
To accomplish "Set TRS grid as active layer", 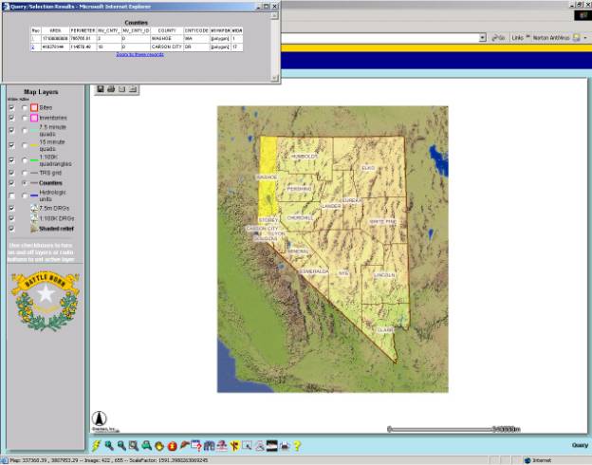I will pos(25,173).
